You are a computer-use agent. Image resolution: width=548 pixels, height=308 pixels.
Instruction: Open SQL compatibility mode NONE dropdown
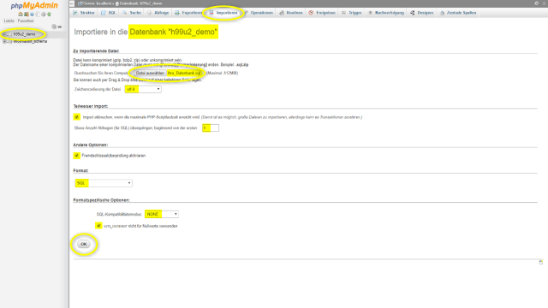click(162, 214)
